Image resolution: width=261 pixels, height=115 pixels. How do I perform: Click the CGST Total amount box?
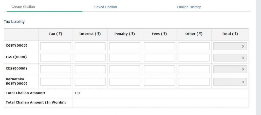(x=230, y=46)
